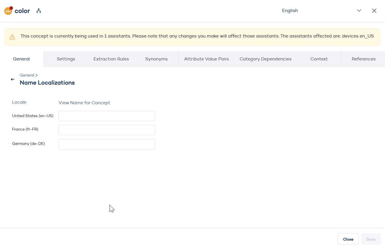Go back using the left arrow icon

click(13, 79)
